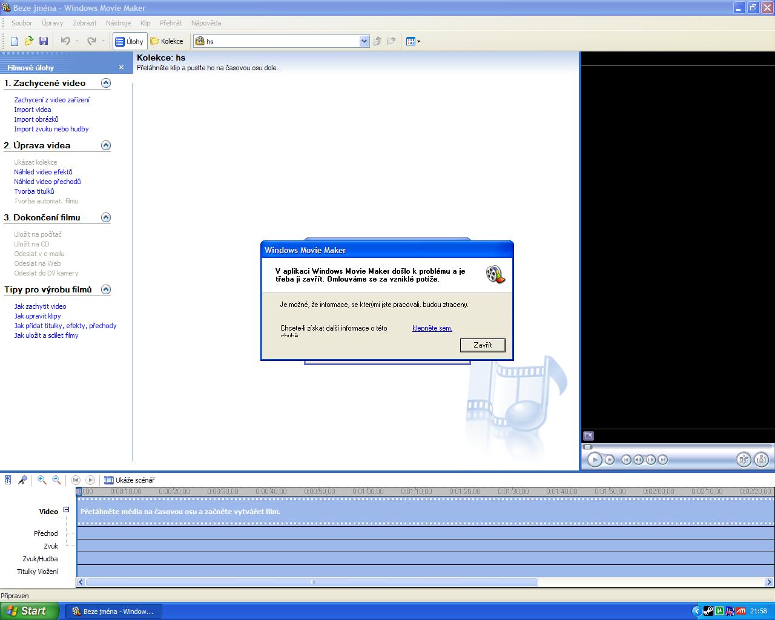Screen dimensions: 775x620
Task: Open the Soubor menu
Action: point(22,23)
